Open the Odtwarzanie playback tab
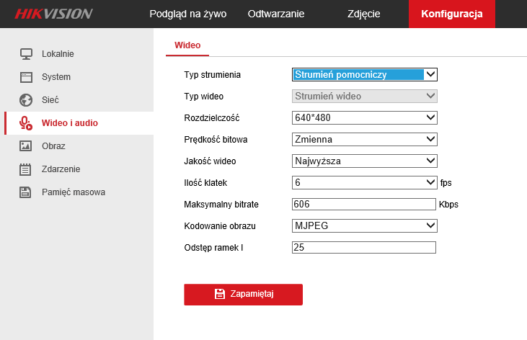 (275, 14)
